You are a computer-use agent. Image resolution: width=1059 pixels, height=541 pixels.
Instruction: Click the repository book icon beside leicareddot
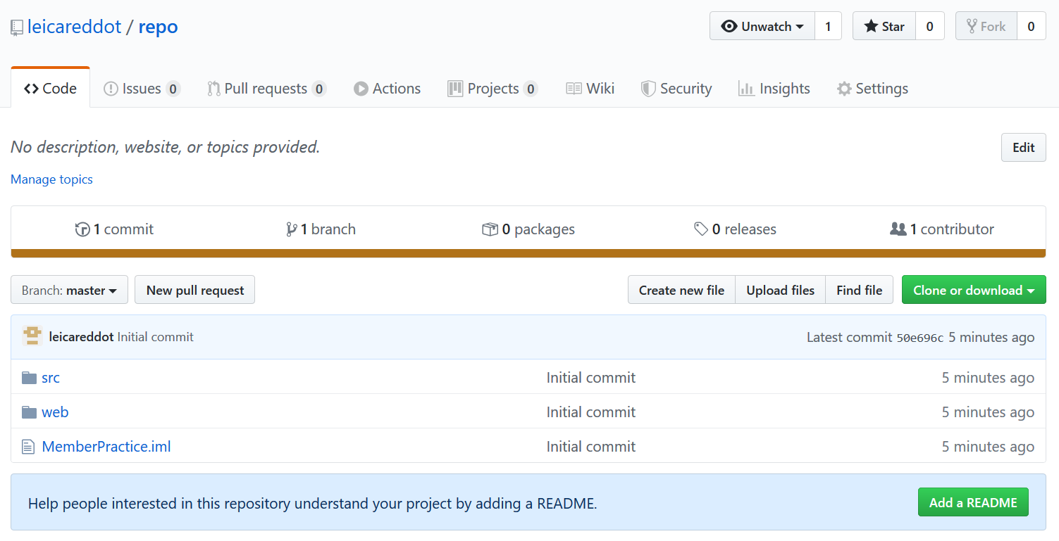pyautogui.click(x=17, y=28)
